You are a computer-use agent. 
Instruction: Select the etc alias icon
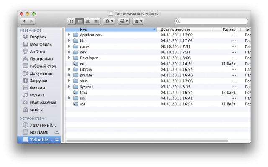76,64
